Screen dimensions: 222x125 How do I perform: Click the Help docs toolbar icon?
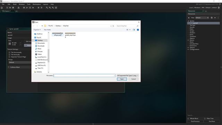tap(42, 8)
